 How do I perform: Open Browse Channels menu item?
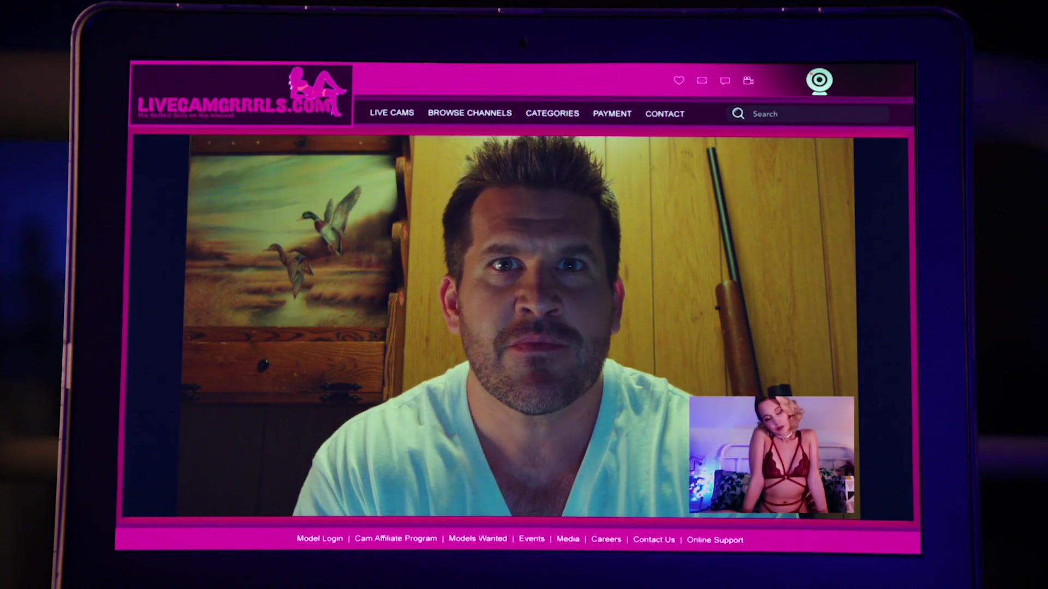tap(469, 113)
